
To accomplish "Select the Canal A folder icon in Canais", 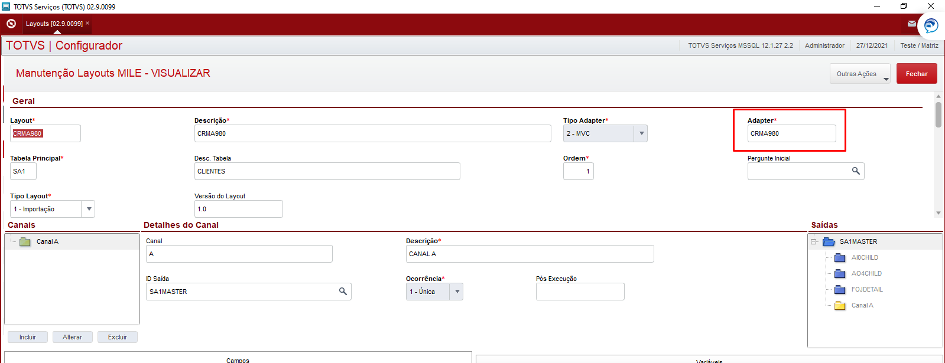I will (25, 241).
